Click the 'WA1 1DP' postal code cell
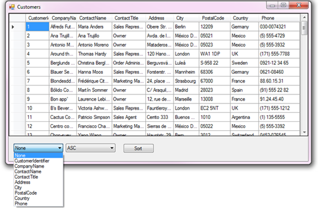The height and width of the screenshot is (211, 318). [214, 54]
